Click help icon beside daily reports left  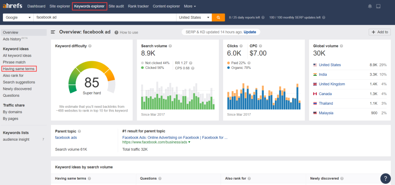click(x=263, y=18)
